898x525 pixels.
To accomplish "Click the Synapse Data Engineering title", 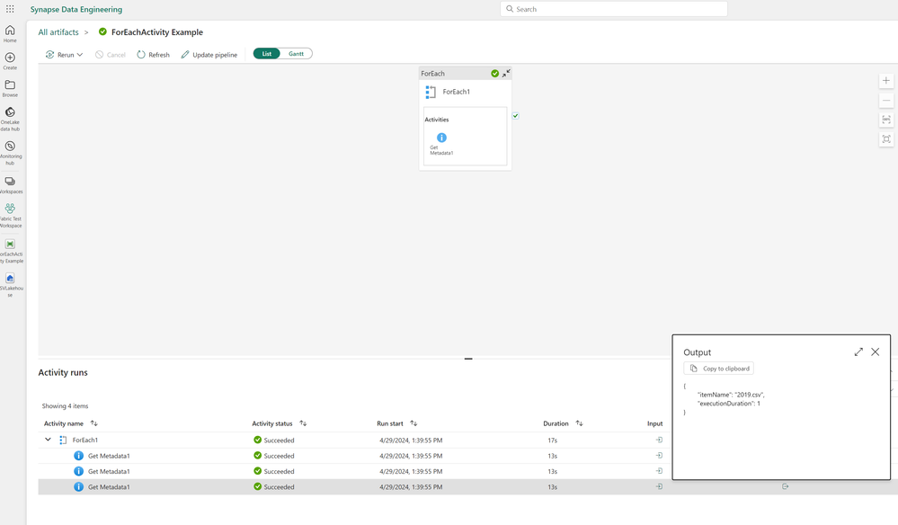I will [76, 9].
